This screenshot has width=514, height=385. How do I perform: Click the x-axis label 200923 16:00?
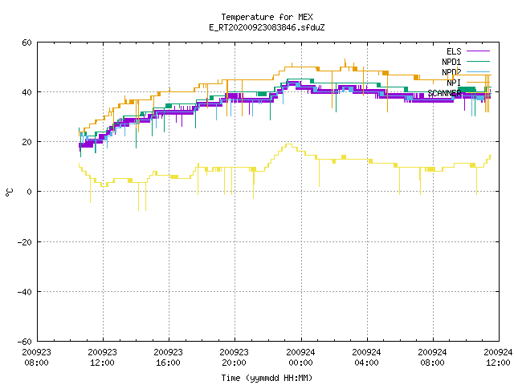pyautogui.click(x=169, y=358)
